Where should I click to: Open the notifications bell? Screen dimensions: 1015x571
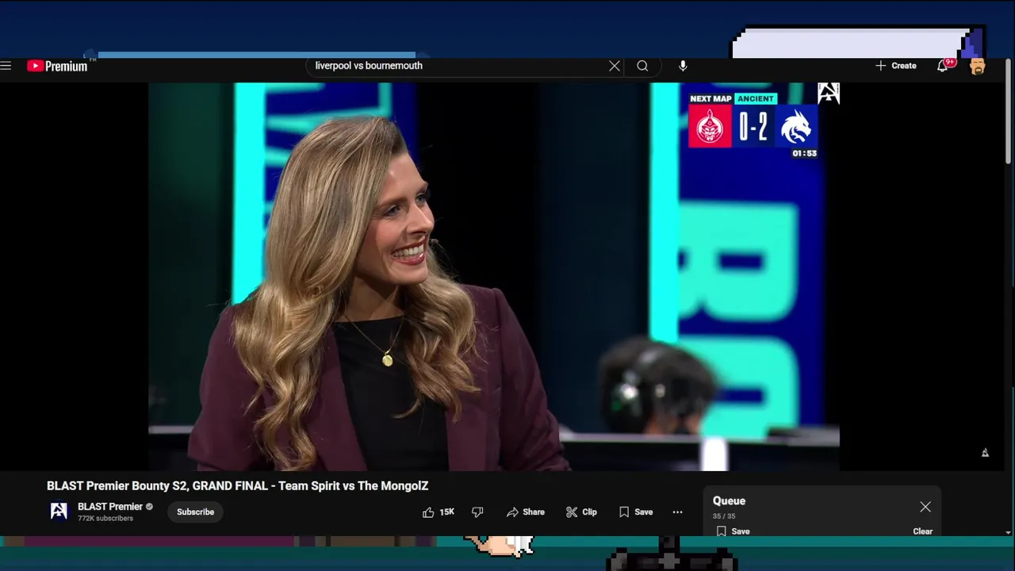[x=943, y=66]
